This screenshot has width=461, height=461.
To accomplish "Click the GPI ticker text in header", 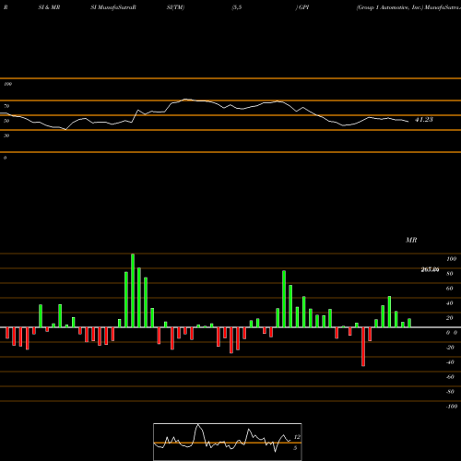I will coord(303,7).
